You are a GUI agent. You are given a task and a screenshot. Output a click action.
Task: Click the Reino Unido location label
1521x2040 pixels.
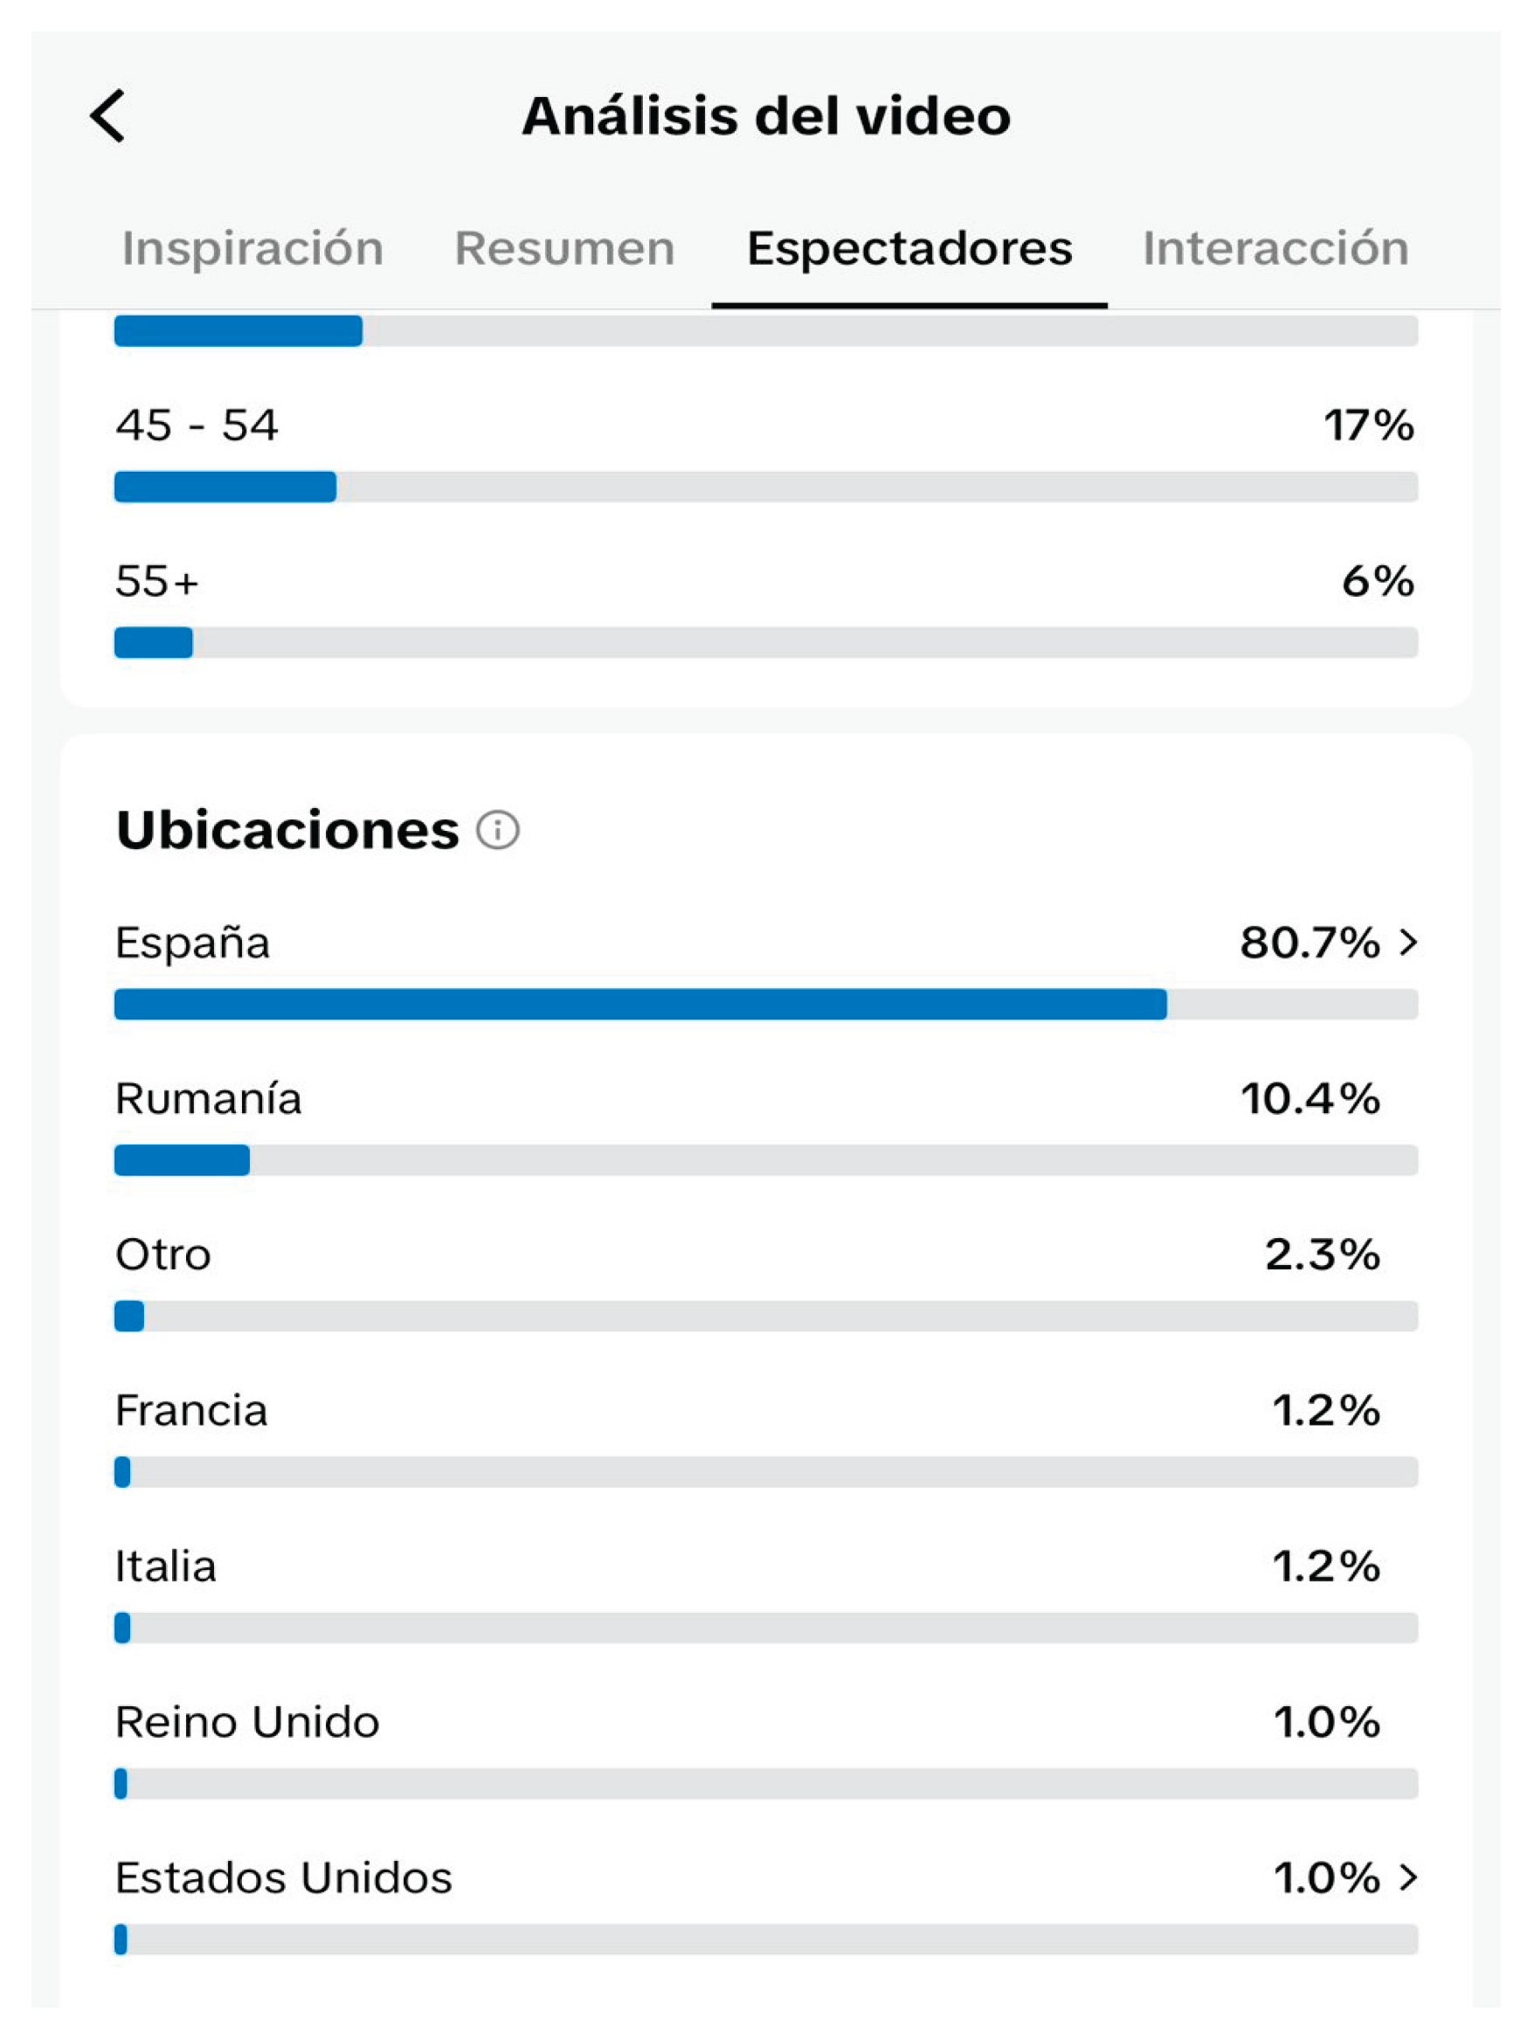coord(246,1722)
